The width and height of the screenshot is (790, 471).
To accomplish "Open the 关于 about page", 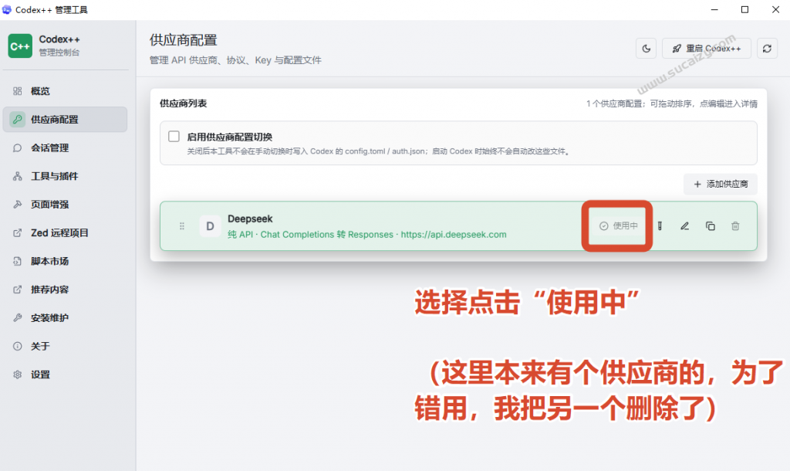I will pos(65,346).
